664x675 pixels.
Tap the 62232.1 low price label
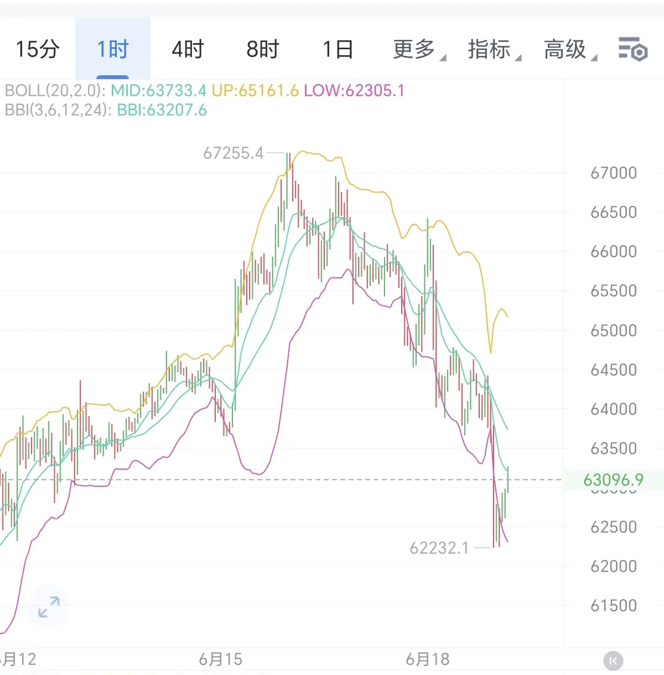(439, 548)
